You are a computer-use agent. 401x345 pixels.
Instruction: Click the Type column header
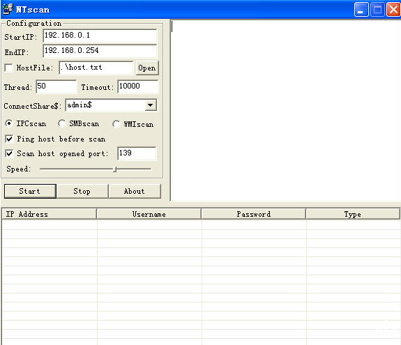[353, 214]
